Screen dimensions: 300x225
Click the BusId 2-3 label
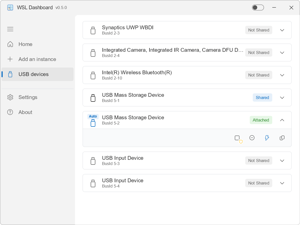[x=111, y=33]
